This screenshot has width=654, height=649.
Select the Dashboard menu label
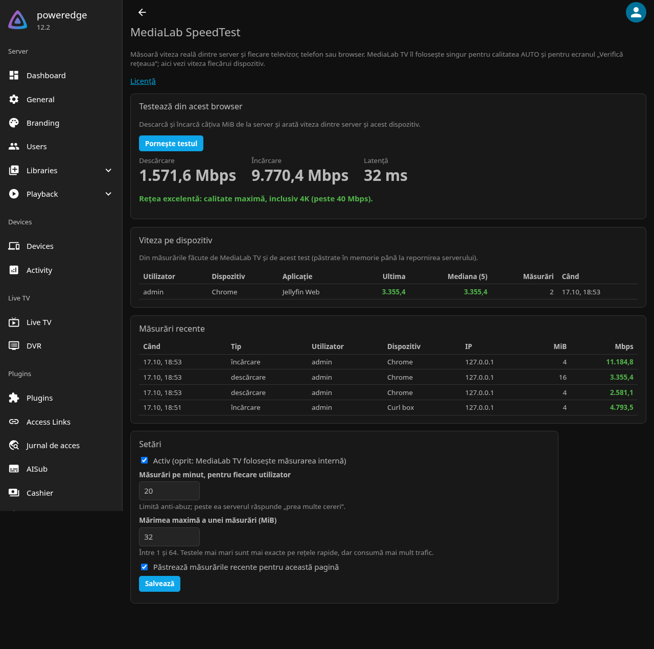click(x=46, y=76)
